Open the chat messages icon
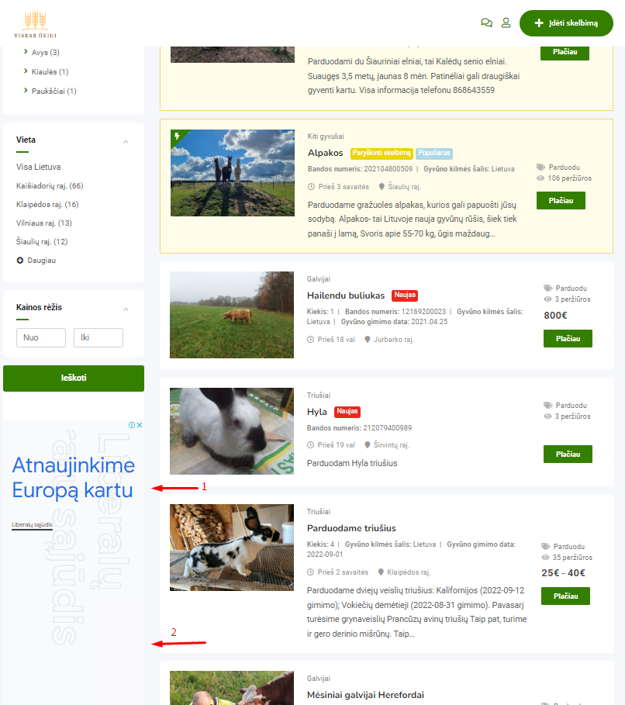625x705 pixels. pyautogui.click(x=486, y=23)
